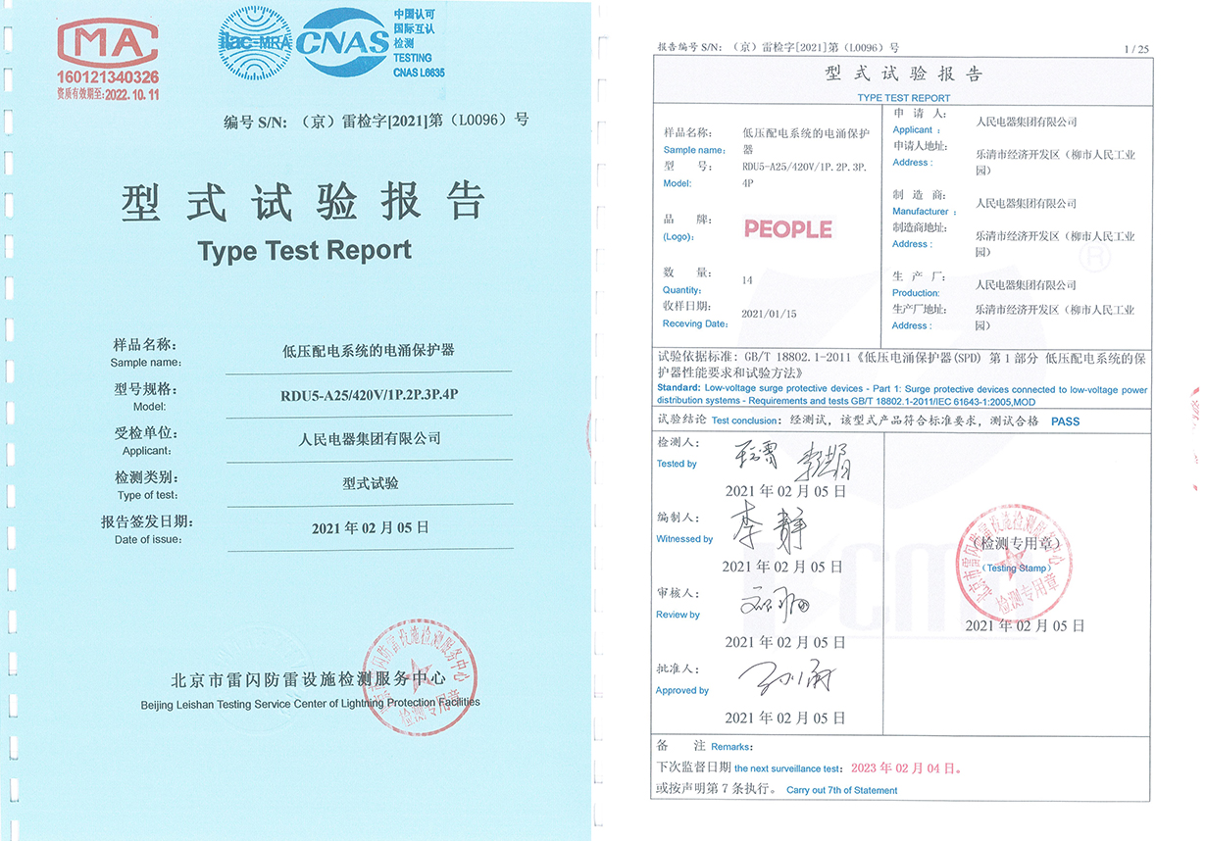Click "Tested by" label
Screen dimensions: 1206x841
click(677, 464)
